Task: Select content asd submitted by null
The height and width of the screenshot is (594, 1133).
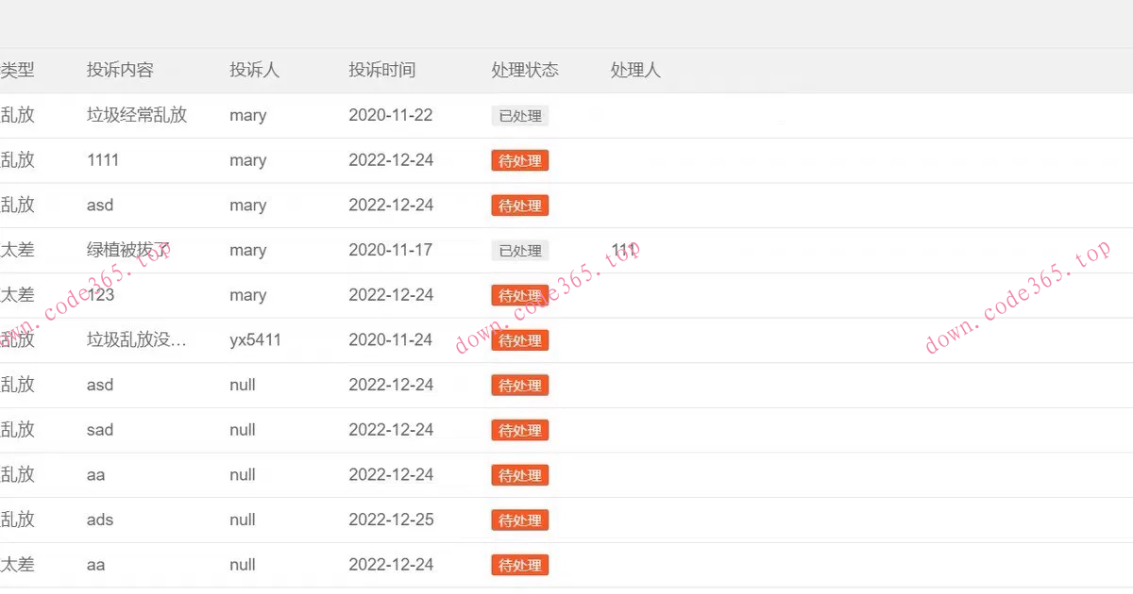Action: pos(100,385)
